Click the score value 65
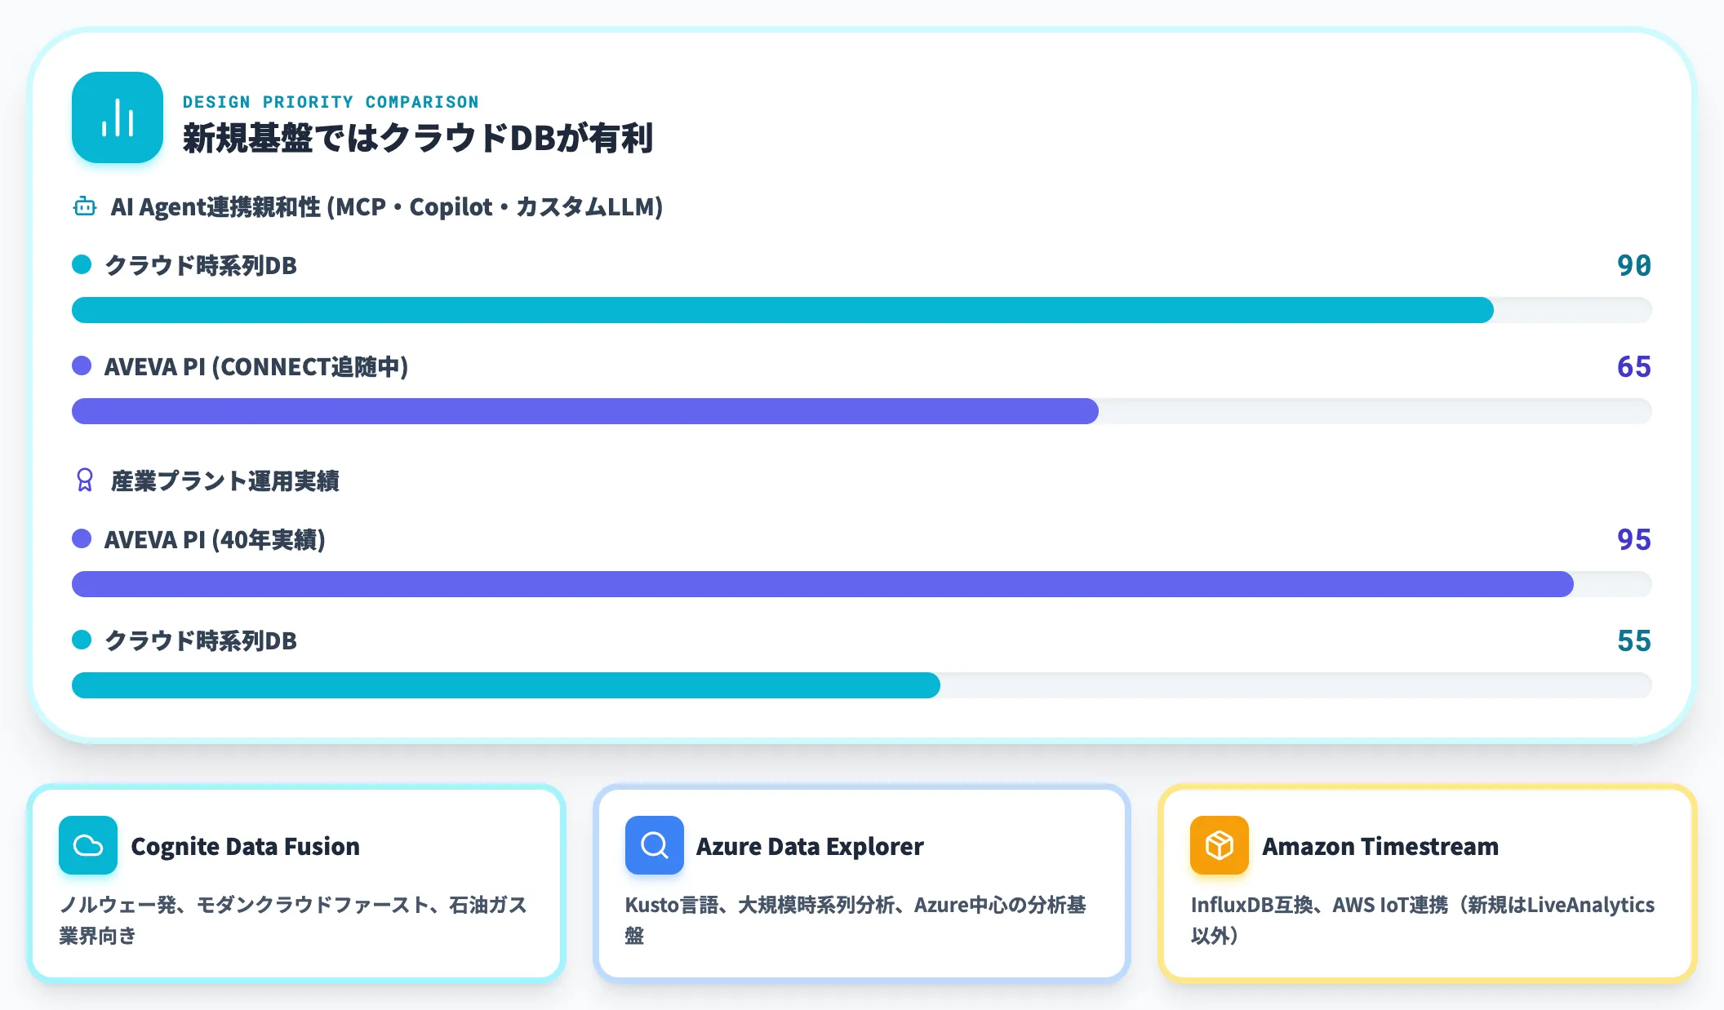The image size is (1724, 1010). 1634,366
